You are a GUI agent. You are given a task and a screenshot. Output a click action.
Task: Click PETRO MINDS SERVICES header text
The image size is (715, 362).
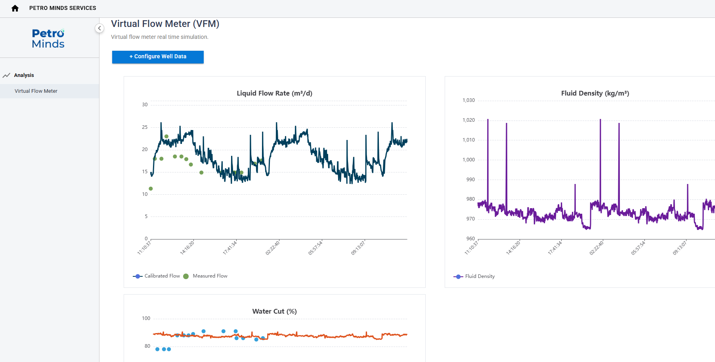63,8
